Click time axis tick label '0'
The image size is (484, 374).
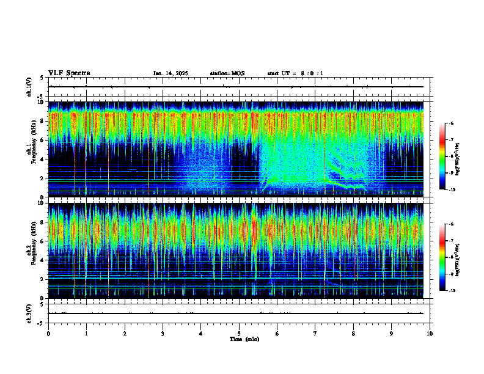point(48,334)
